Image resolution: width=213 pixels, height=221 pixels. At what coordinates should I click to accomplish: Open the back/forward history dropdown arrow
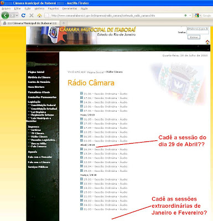[x=17, y=15]
